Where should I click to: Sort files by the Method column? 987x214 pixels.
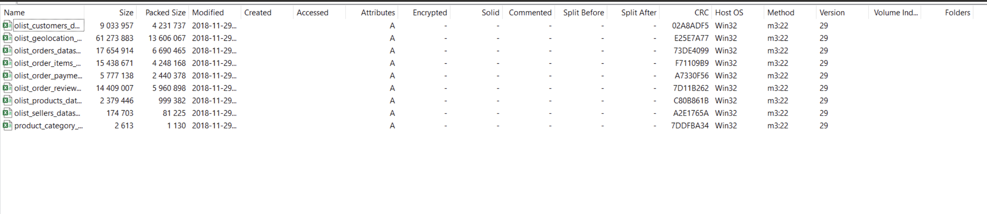781,12
